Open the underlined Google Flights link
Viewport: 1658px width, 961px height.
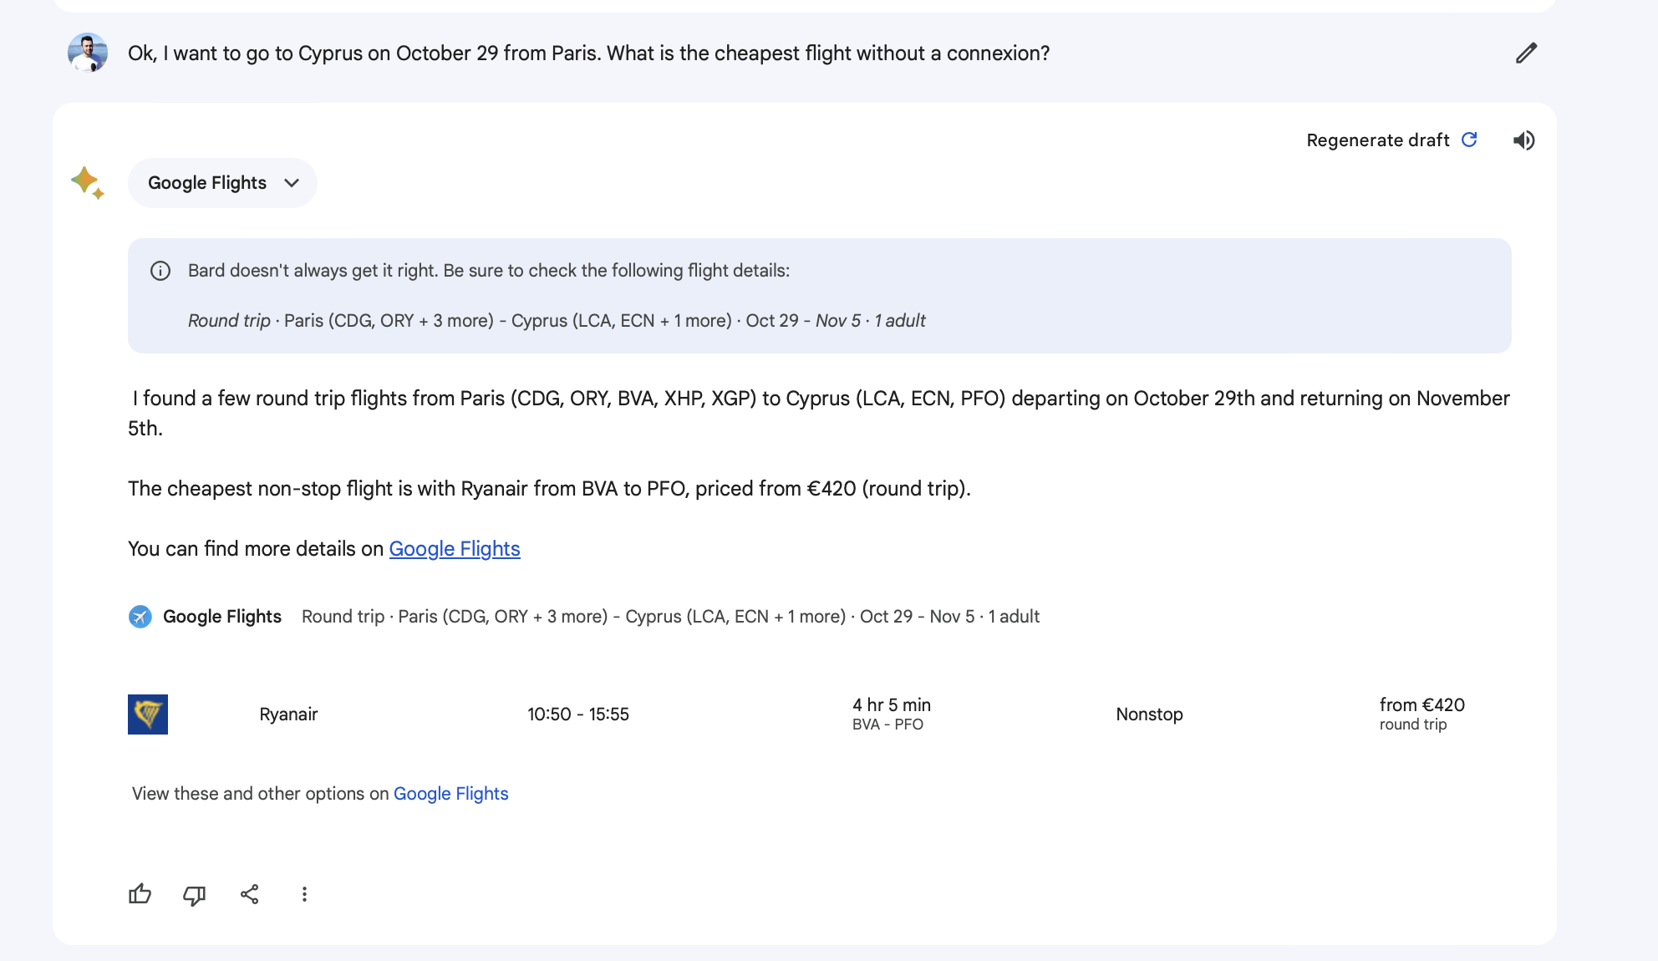coord(455,549)
